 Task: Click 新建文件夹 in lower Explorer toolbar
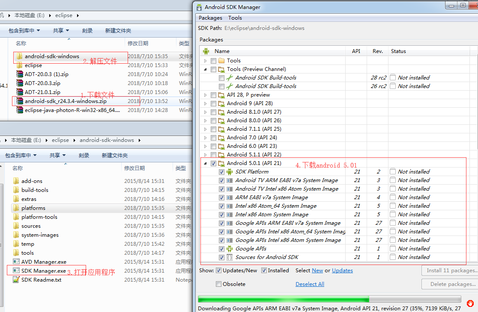(x=115, y=156)
